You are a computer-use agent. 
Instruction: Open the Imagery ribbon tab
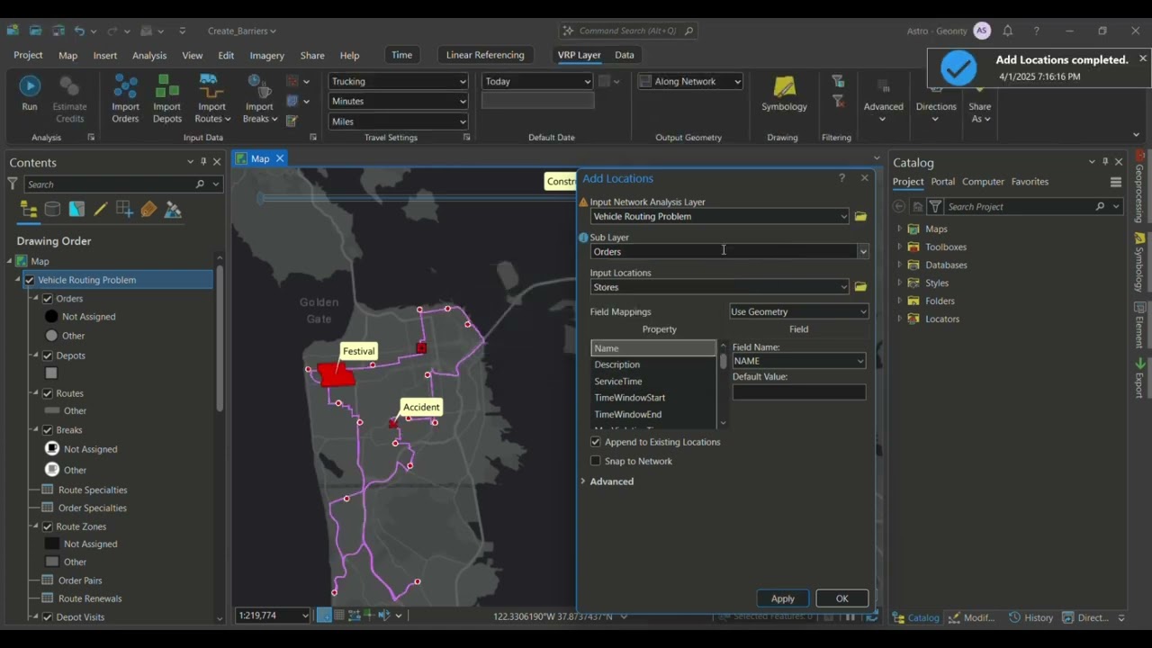(x=266, y=55)
